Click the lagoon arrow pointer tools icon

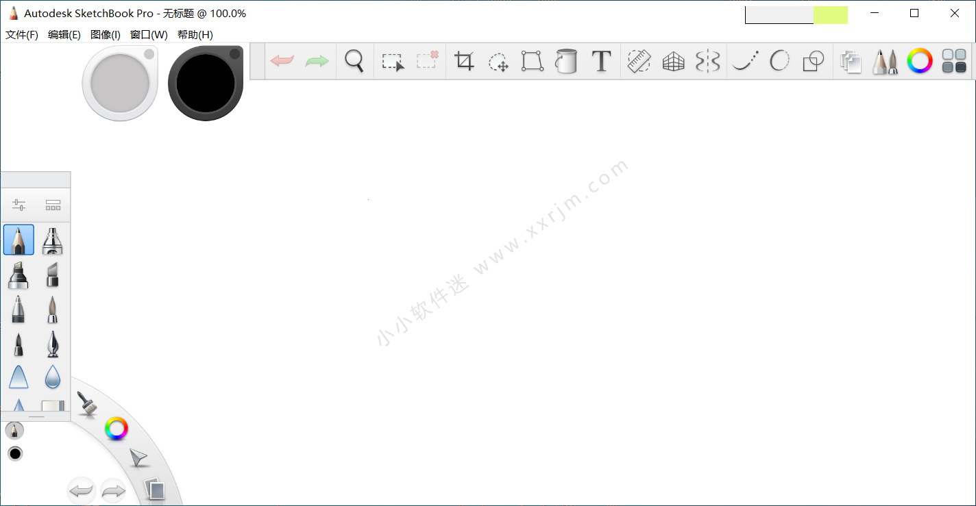pos(138,458)
